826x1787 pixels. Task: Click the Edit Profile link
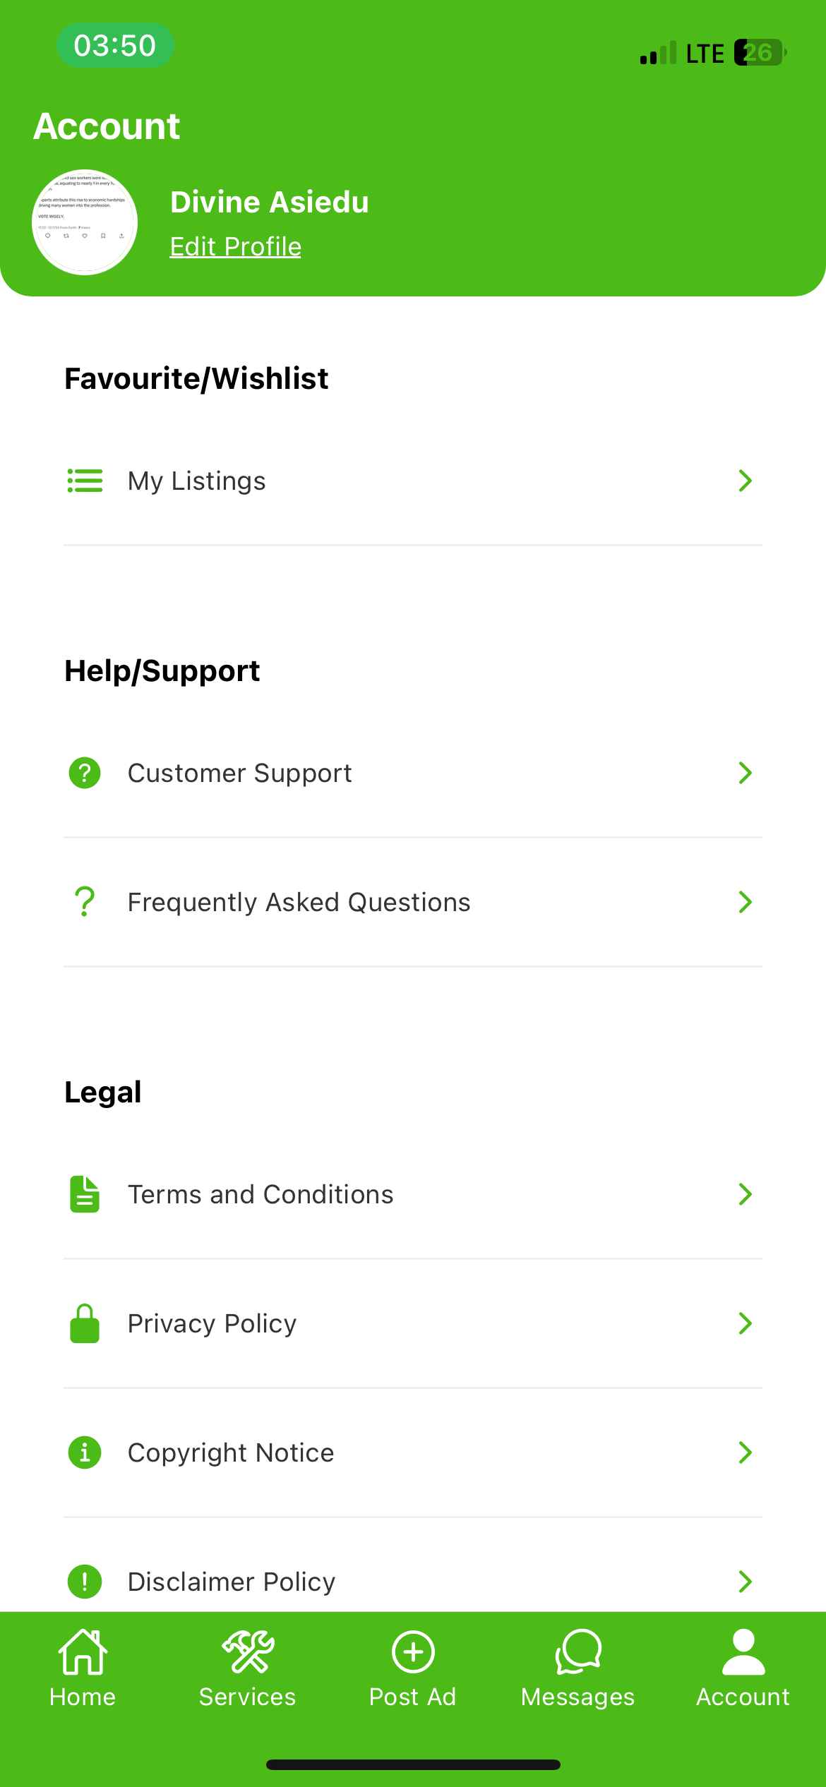[x=236, y=246]
